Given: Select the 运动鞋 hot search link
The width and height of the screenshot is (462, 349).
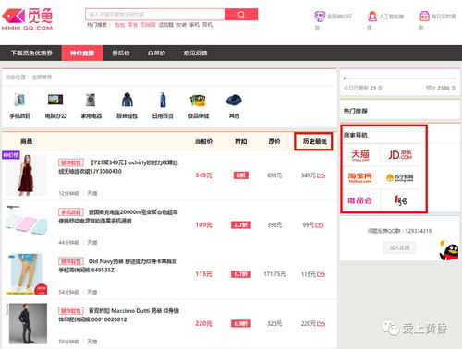Looking at the screenshot, I should click(166, 25).
